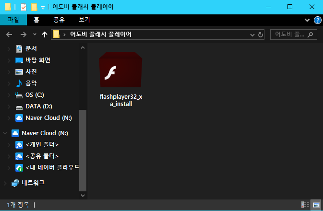Expand the 문서 tree node
Image resolution: width=323 pixels, height=211 pixels.
pos(9,49)
